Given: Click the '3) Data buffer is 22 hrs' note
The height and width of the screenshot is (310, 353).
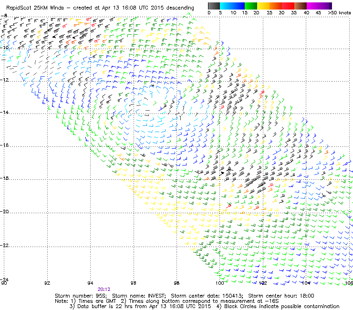Looking at the screenshot, I should pos(101,306).
